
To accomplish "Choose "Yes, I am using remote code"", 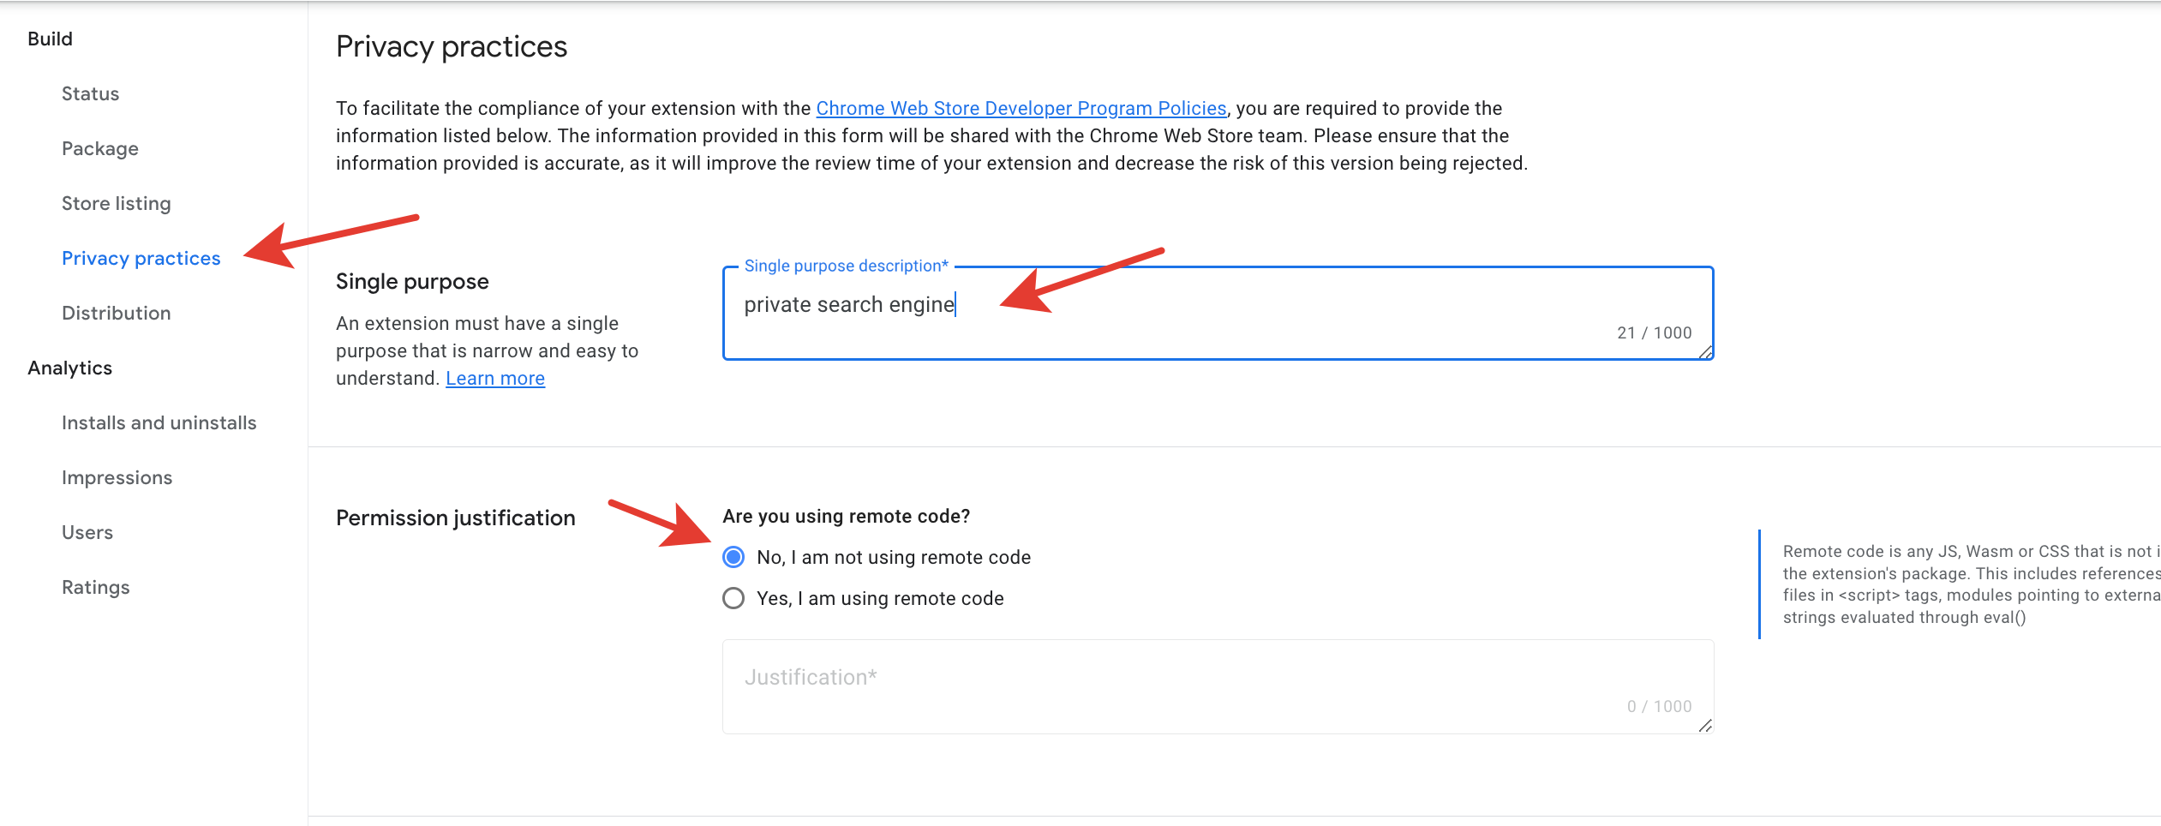I will point(733,598).
